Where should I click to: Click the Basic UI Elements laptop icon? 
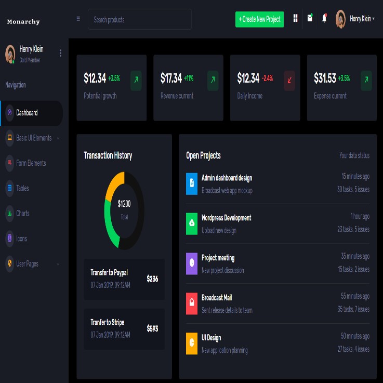10,138
